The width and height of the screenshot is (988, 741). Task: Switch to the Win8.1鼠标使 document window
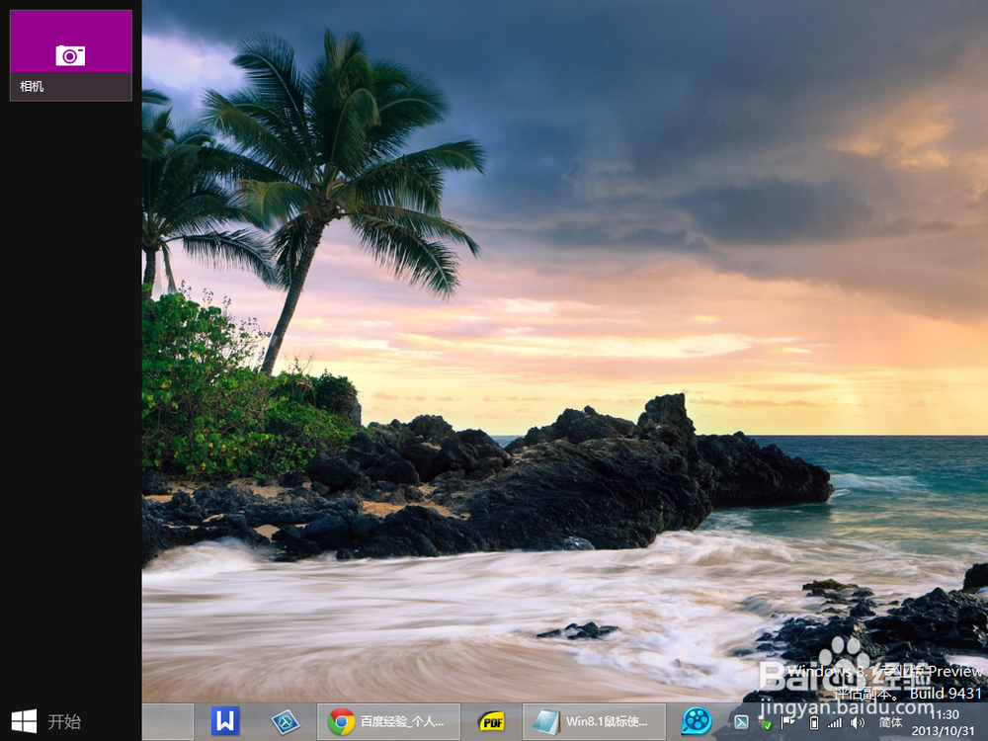pos(593,722)
